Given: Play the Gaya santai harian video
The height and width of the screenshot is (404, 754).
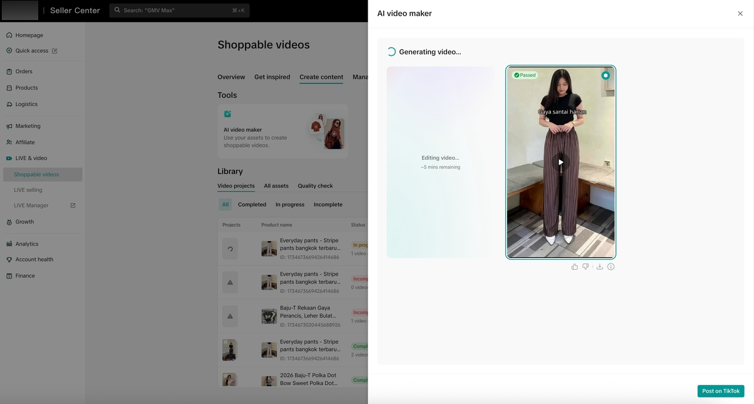Looking at the screenshot, I should pos(561,162).
